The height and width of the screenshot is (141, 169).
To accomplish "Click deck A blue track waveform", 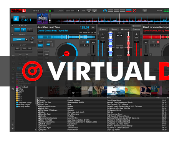I will (66, 37).
